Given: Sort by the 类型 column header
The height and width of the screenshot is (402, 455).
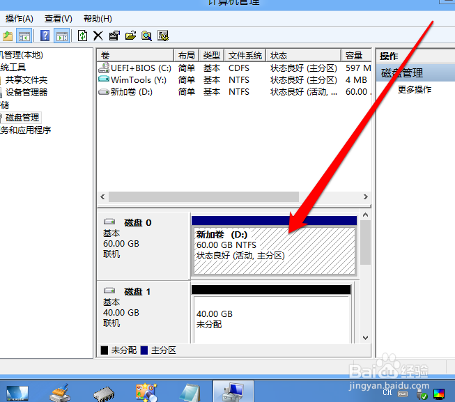Looking at the screenshot, I should 212,55.
